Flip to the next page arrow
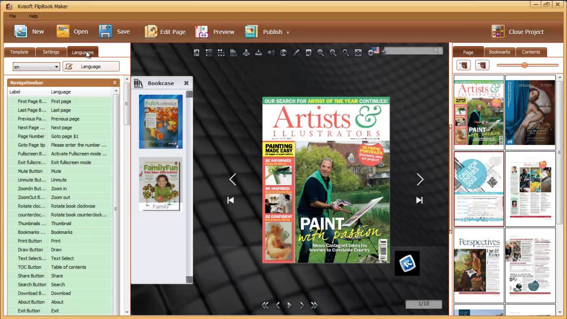The height and width of the screenshot is (319, 567). tap(420, 179)
